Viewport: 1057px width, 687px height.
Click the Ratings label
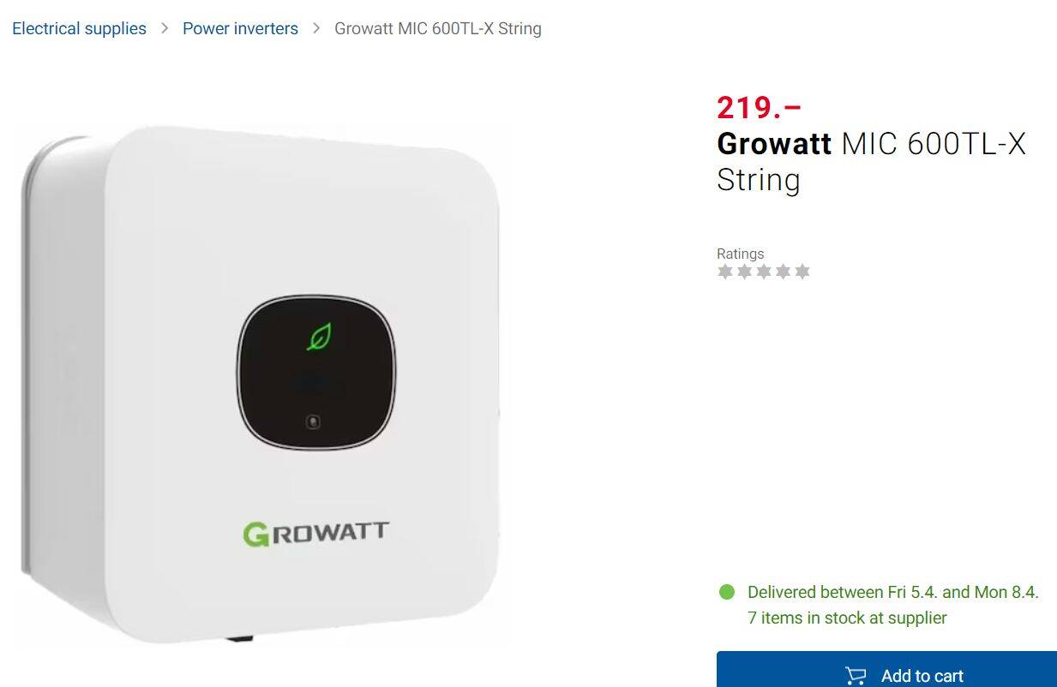740,254
